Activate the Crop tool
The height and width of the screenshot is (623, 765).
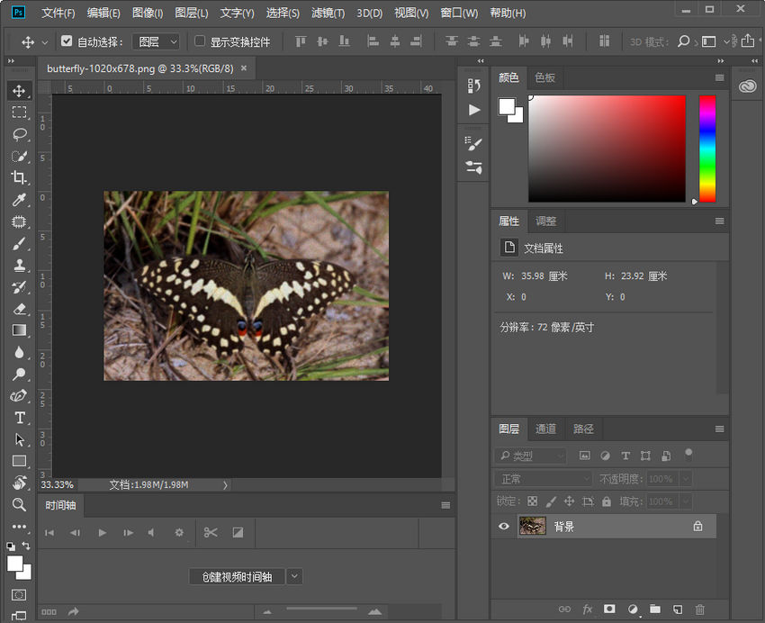click(x=19, y=177)
